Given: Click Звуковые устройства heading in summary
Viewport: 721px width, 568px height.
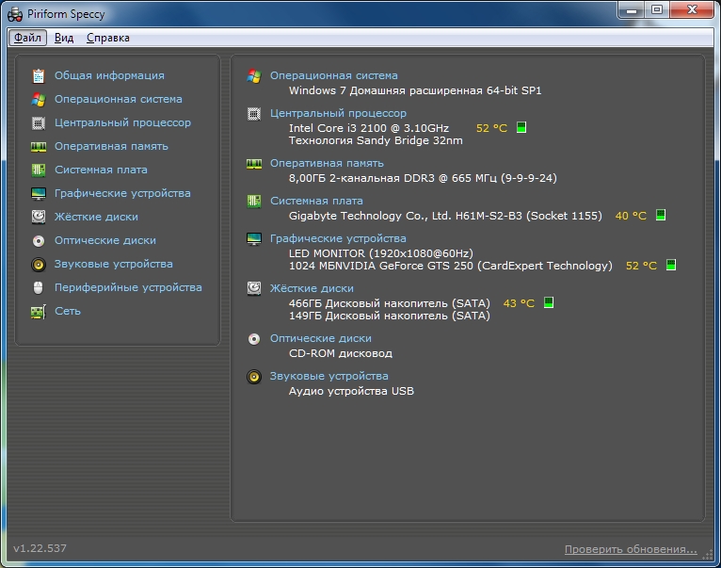Looking at the screenshot, I should (329, 376).
